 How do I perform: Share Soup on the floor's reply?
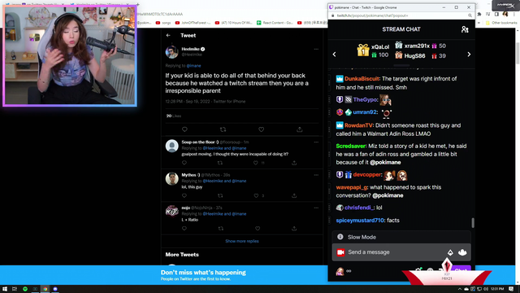tap(294, 163)
